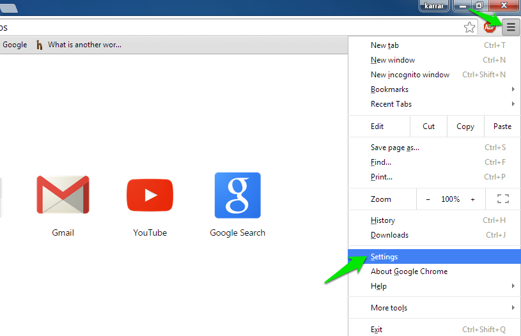
Task: Choose Exit from the menu
Action: point(434,330)
